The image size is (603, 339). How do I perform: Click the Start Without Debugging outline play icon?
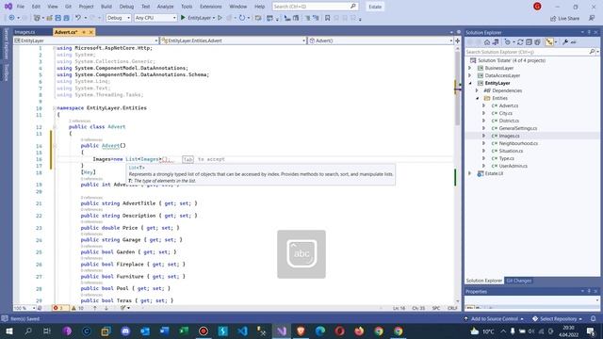[220, 18]
